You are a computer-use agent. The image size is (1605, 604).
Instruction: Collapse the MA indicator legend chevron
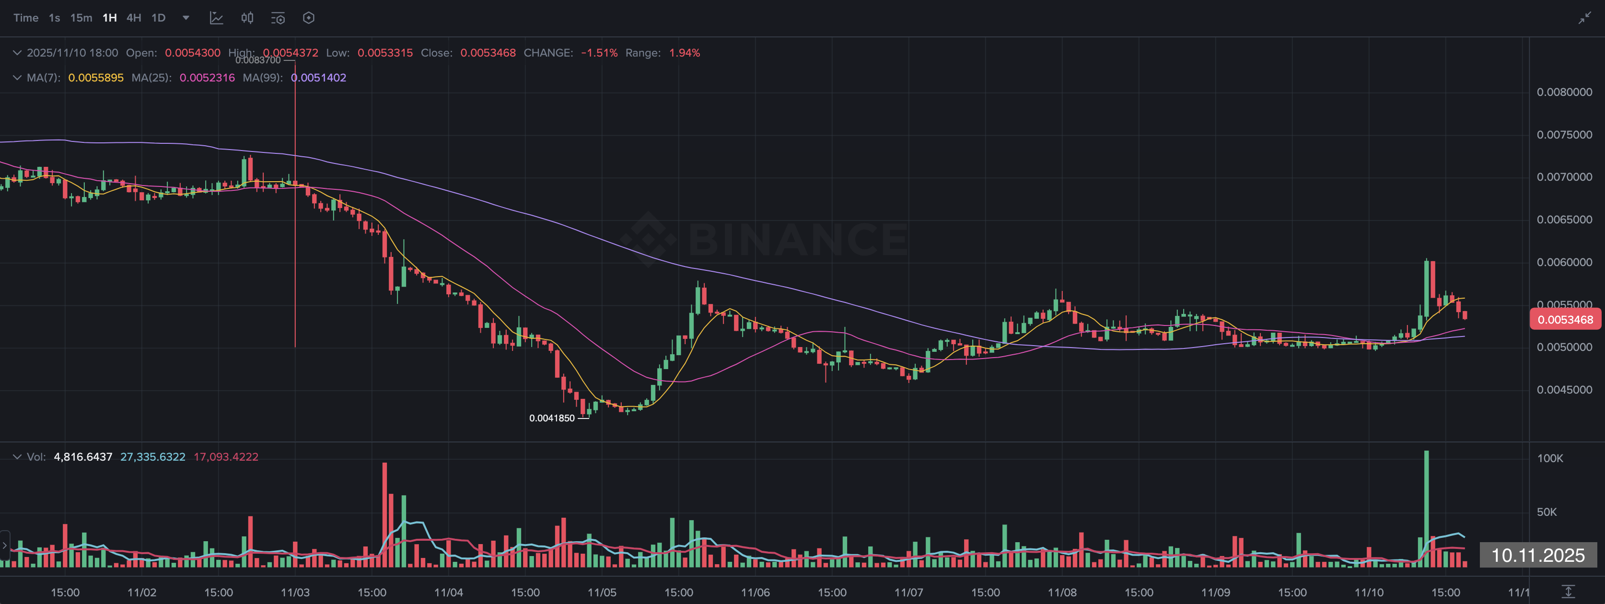(x=17, y=78)
